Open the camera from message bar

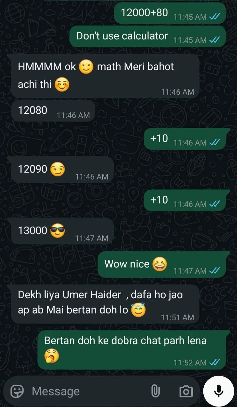click(x=186, y=391)
